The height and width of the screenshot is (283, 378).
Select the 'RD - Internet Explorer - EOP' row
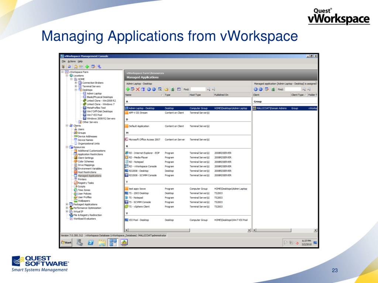[x=188, y=153]
